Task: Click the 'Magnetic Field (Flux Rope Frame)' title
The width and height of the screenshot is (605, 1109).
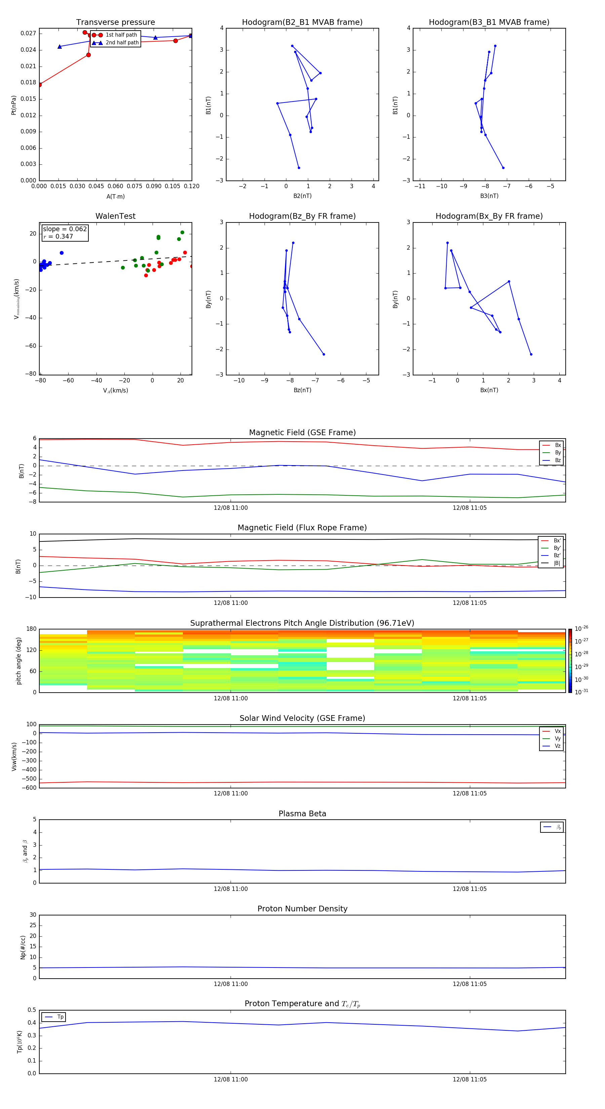Action: (x=302, y=528)
